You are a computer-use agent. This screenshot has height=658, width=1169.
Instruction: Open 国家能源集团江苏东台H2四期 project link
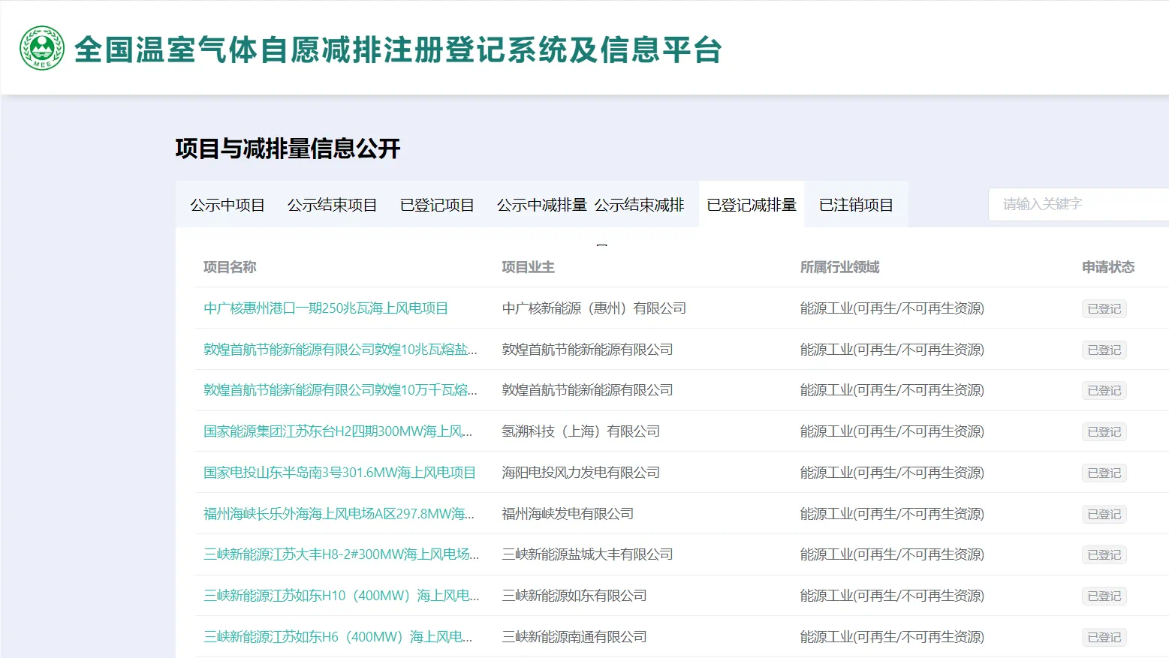[x=338, y=431]
